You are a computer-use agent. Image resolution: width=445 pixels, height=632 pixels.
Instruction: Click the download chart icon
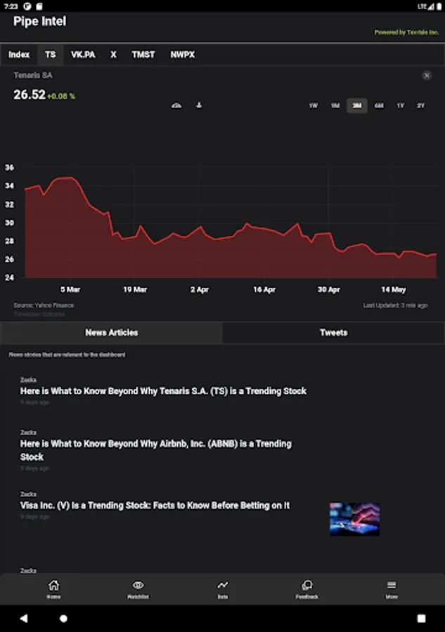click(x=199, y=105)
